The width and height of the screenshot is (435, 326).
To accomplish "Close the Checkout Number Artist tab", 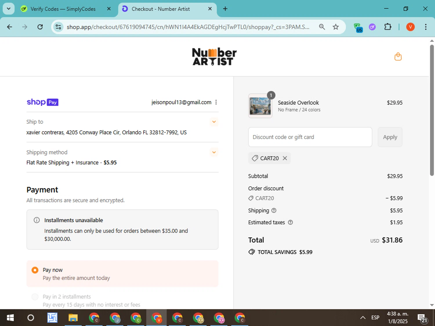I will pyautogui.click(x=210, y=9).
